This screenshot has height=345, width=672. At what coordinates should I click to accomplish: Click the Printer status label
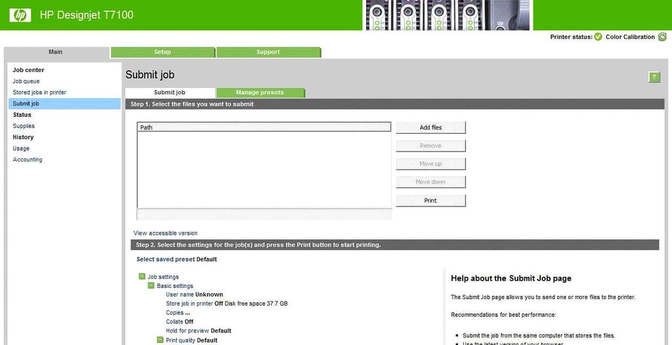point(572,37)
